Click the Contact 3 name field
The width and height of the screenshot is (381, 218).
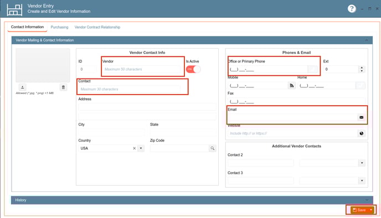(x=260, y=180)
